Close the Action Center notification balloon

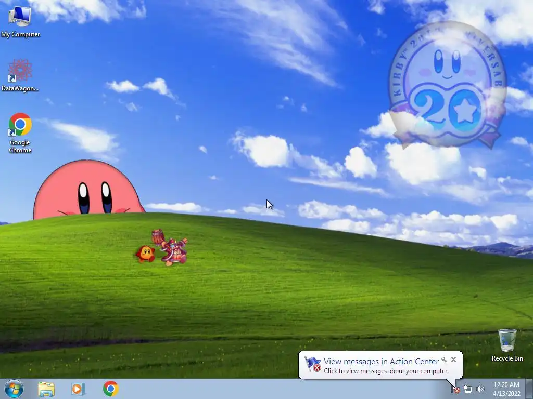coord(453,360)
